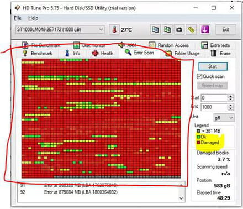Click the Exit button
This screenshot has width=243, height=209.
pos(225,29)
